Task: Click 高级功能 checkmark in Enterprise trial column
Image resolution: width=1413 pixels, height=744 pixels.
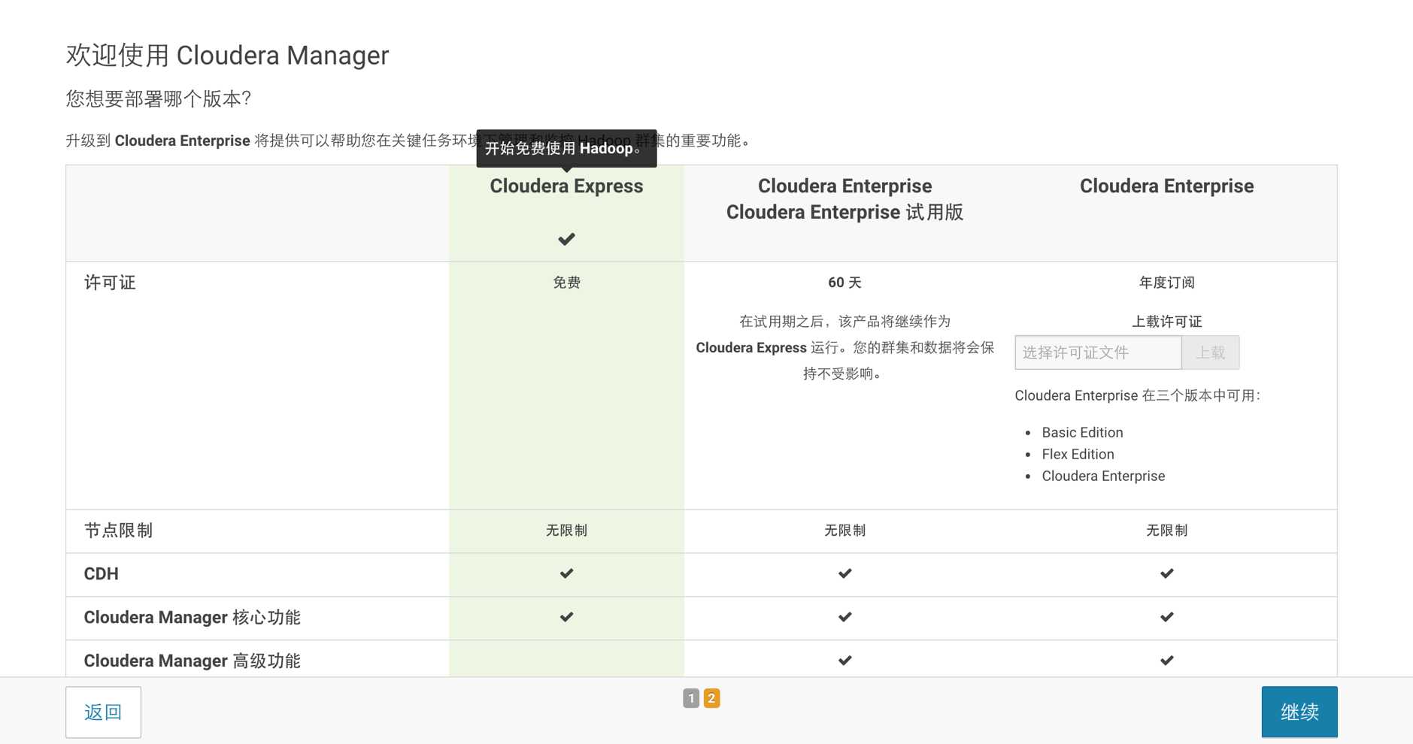Action: pos(844,661)
